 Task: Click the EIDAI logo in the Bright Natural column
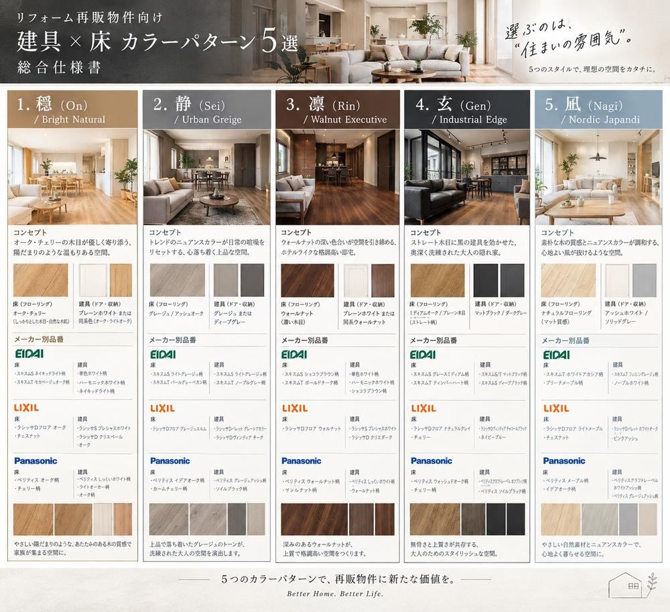pyautogui.click(x=29, y=353)
